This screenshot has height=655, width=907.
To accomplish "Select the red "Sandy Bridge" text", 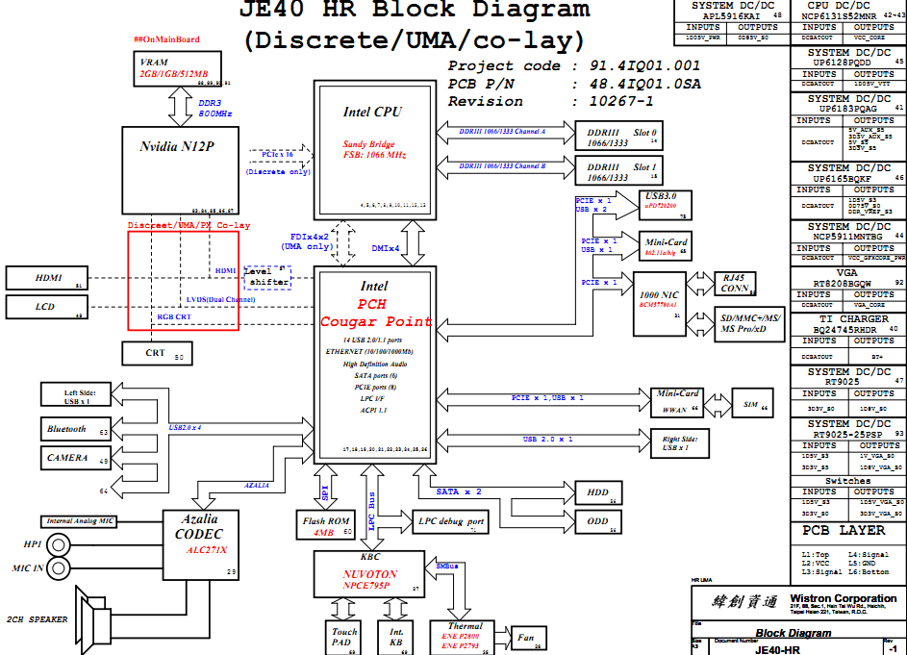I will click(x=368, y=144).
